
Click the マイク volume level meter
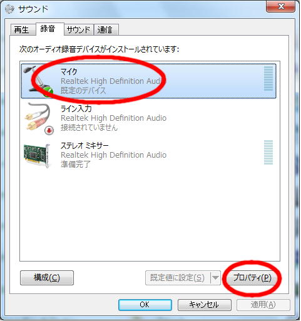pos(268,78)
